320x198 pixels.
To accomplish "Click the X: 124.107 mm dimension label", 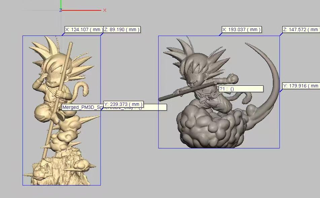I will (84, 29).
